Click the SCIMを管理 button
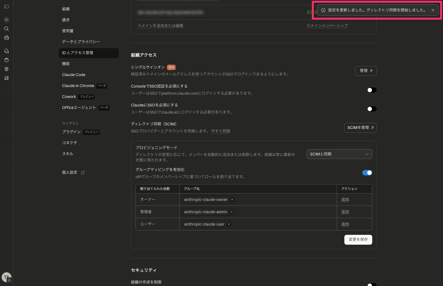 click(360, 128)
